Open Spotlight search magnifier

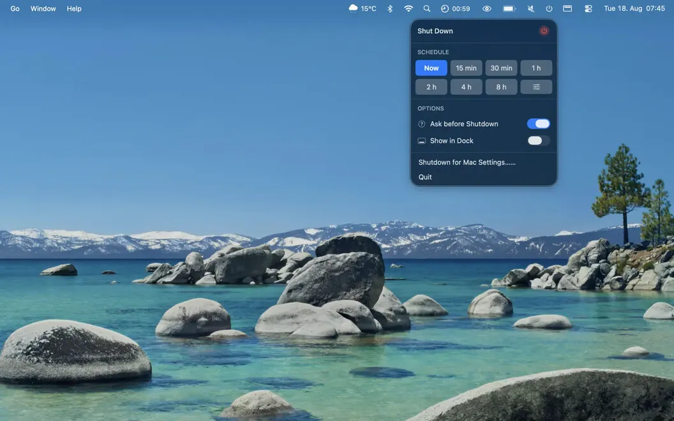(426, 8)
